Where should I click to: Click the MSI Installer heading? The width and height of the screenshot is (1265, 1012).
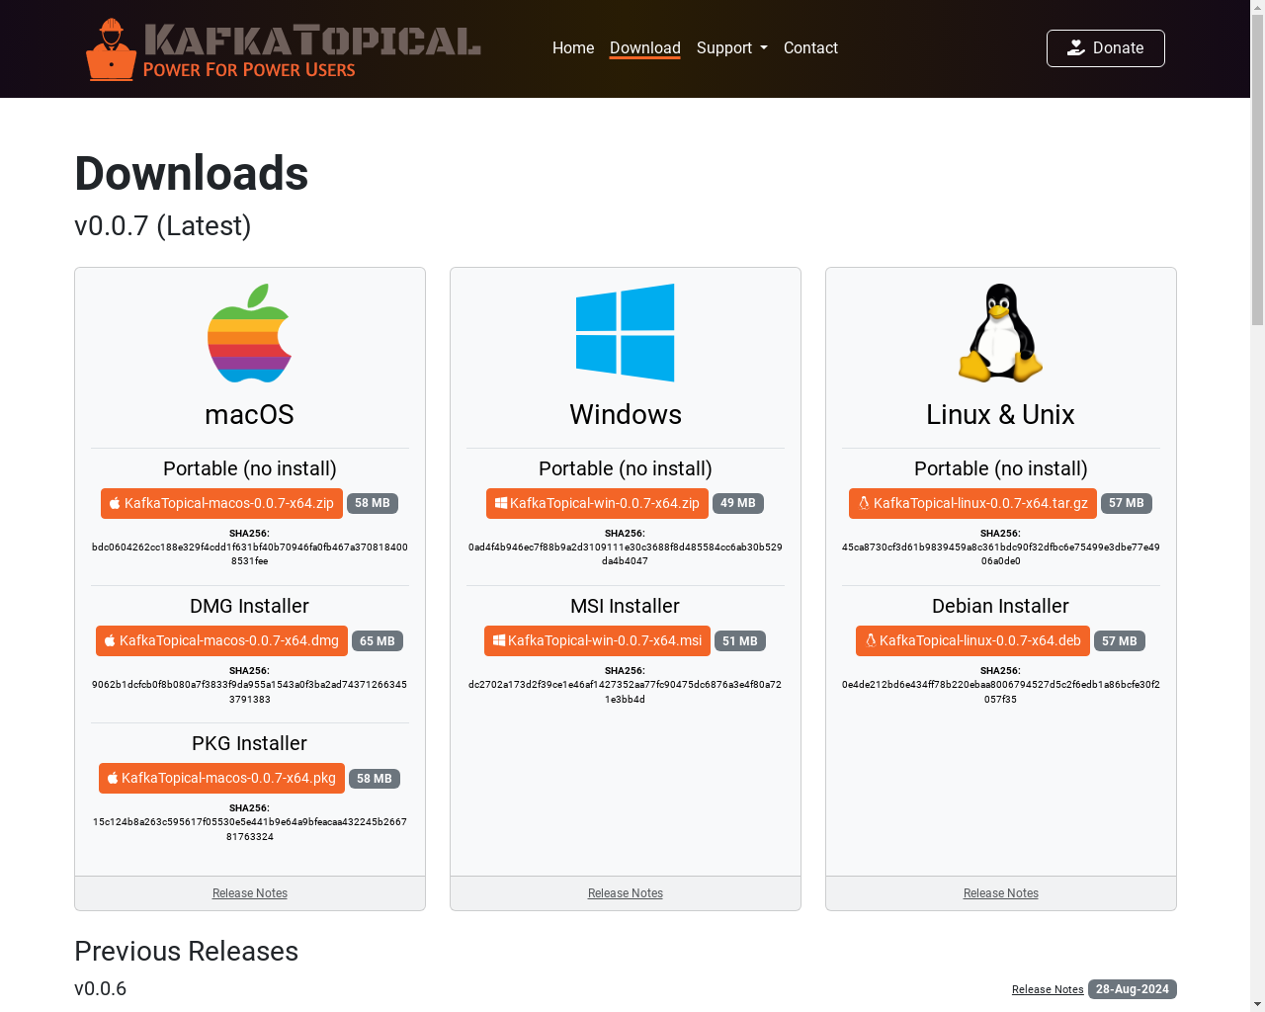point(626,606)
